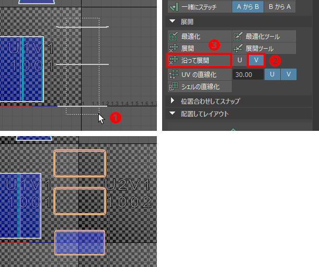319x267 pixels.
Task: Collapse the 配置してレイアウト section
Action: pyautogui.click(x=172, y=113)
